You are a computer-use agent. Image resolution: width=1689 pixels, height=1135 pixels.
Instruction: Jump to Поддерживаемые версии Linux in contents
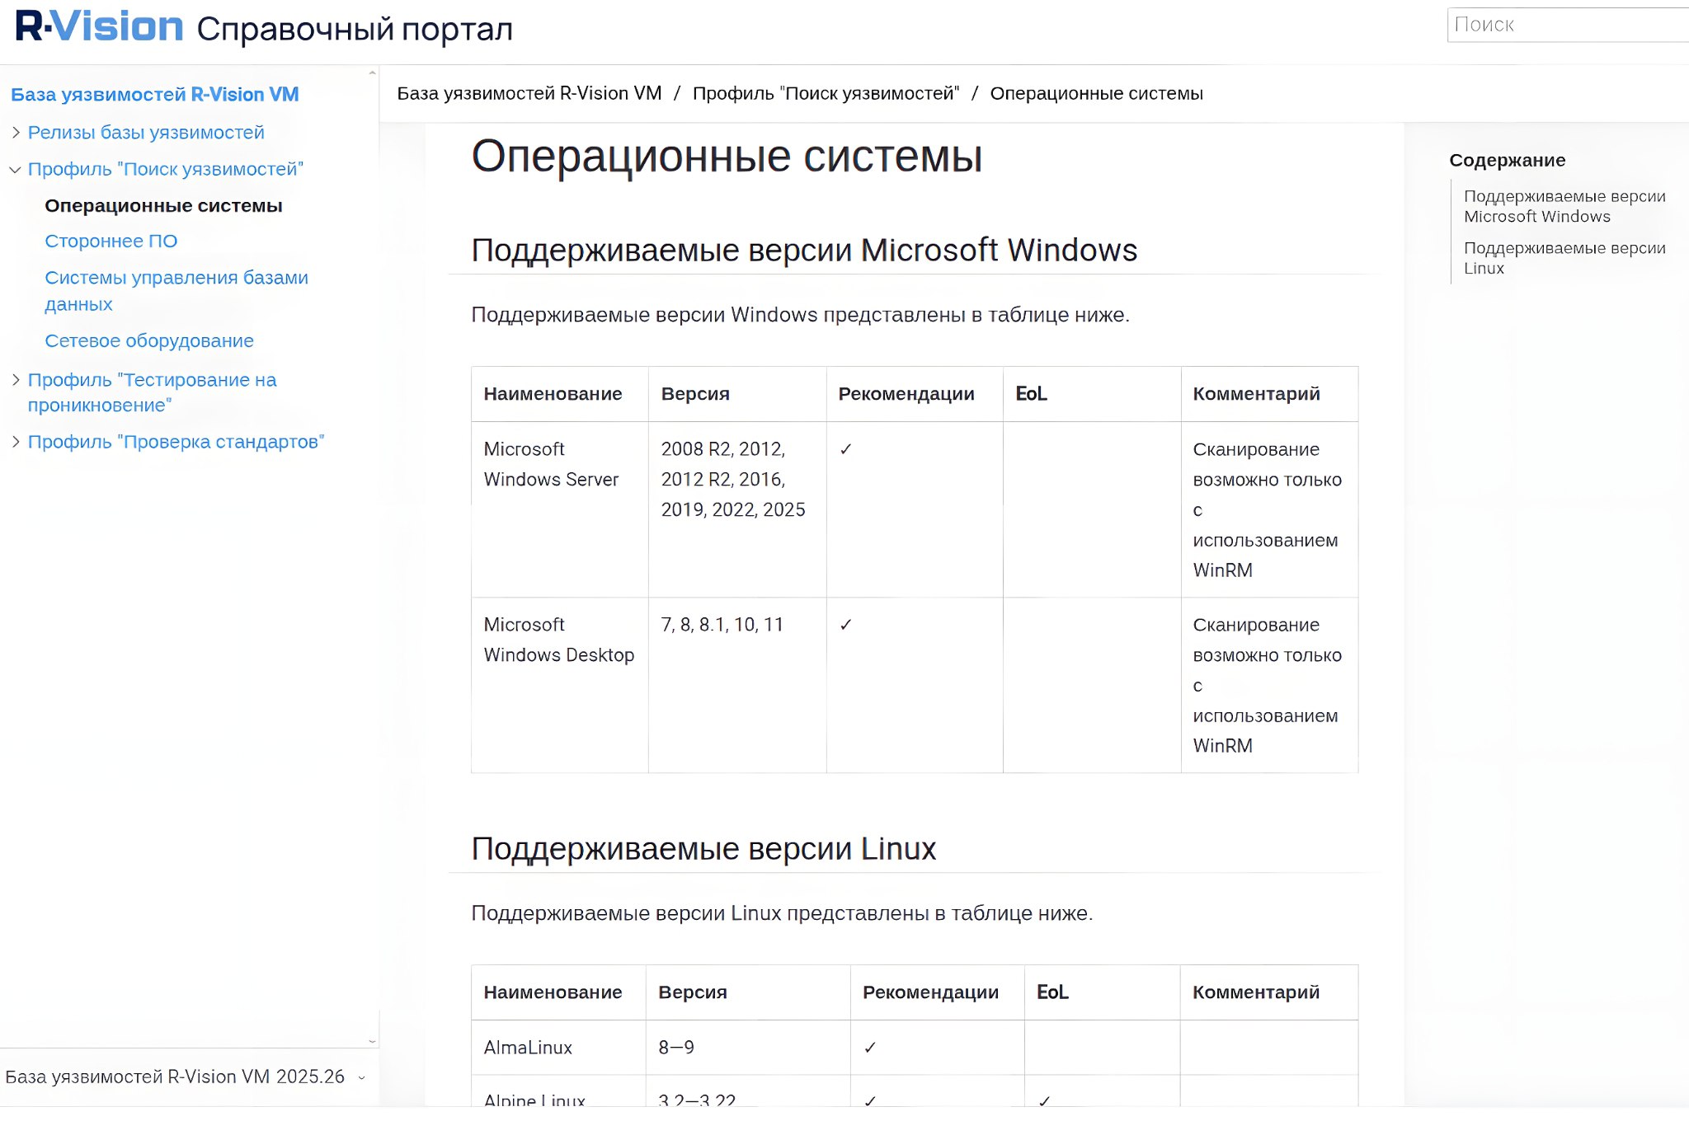tap(1564, 258)
